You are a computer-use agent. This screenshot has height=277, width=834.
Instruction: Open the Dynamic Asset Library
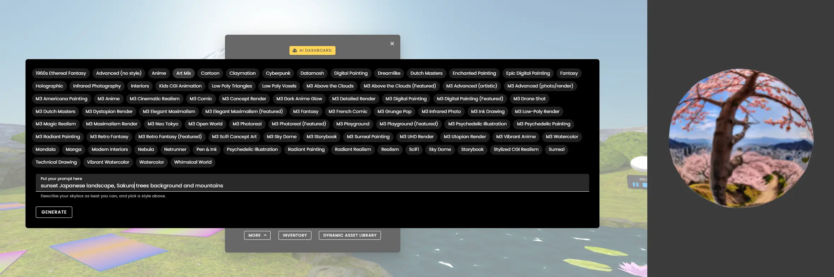click(x=350, y=235)
